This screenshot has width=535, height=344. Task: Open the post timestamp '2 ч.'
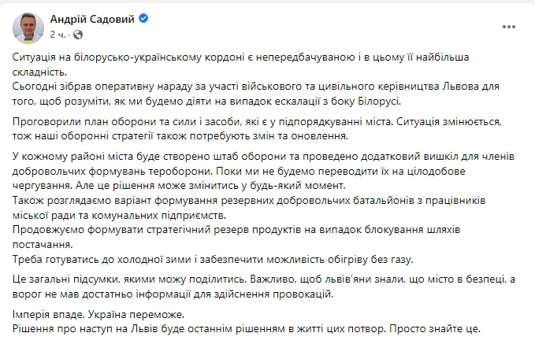click(x=58, y=35)
